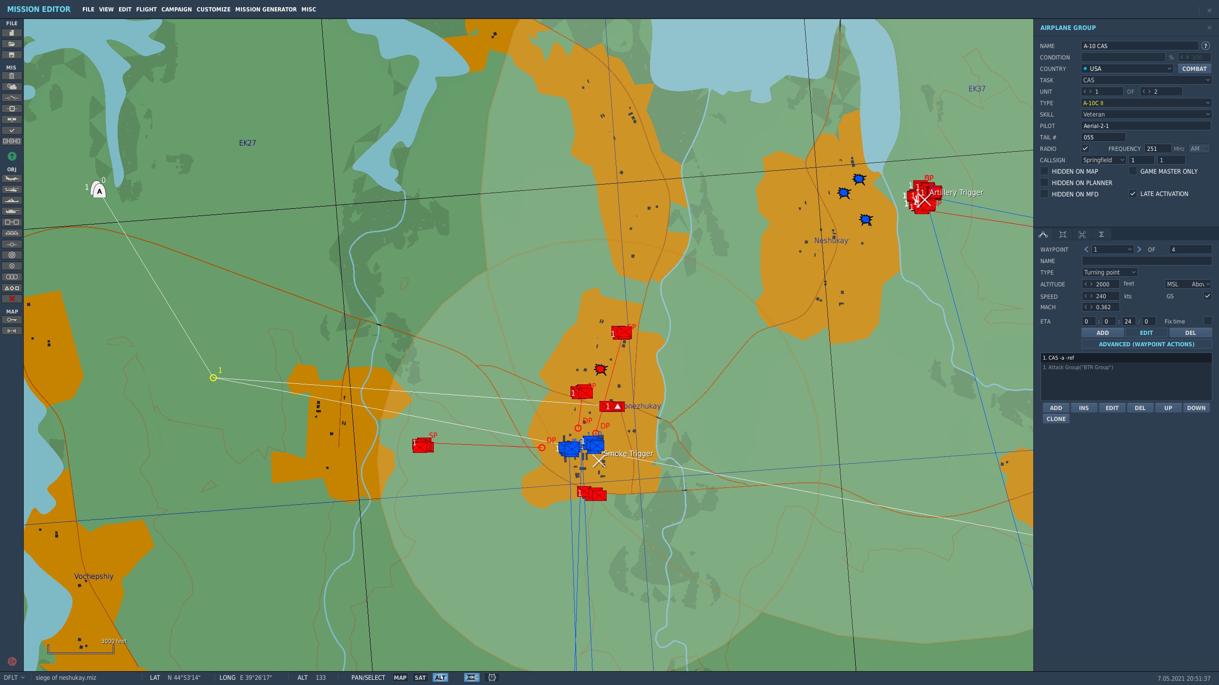Select the ground vehicle placement tool

point(12,211)
